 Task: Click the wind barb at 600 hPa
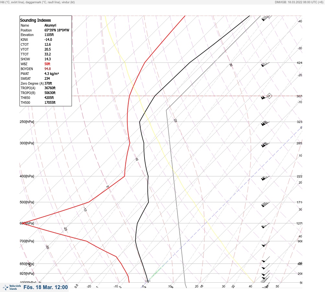(265, 225)
